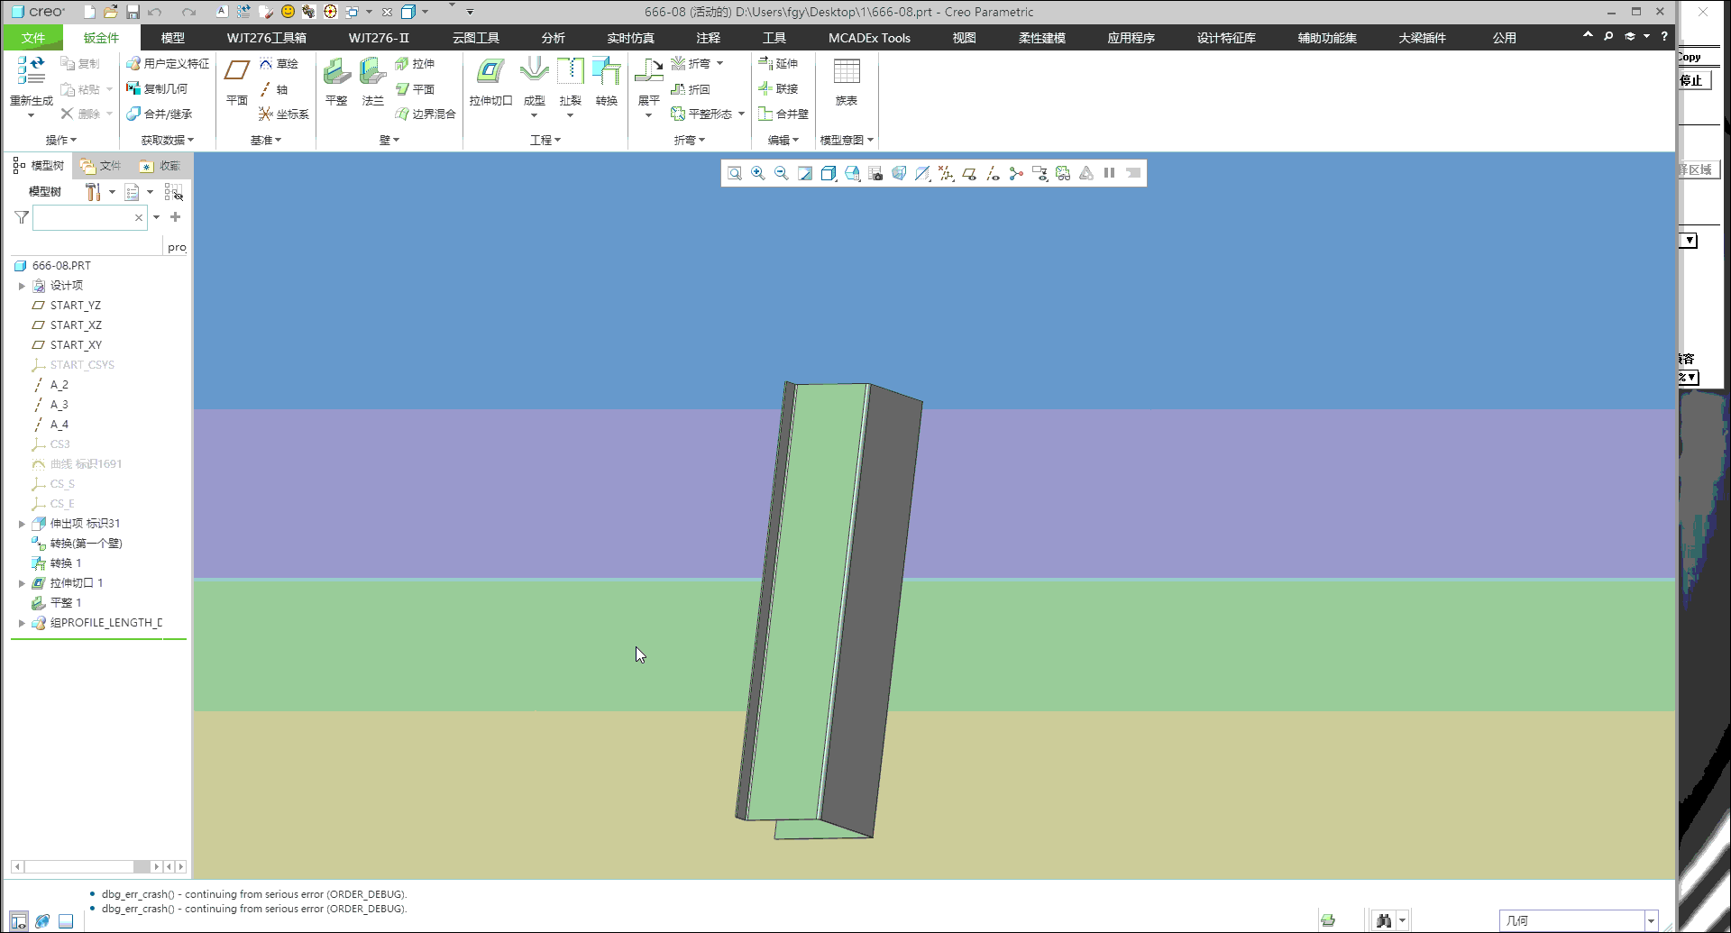Expand the 伸出项 标识31 tree node
1731x933 pixels.
(22, 524)
